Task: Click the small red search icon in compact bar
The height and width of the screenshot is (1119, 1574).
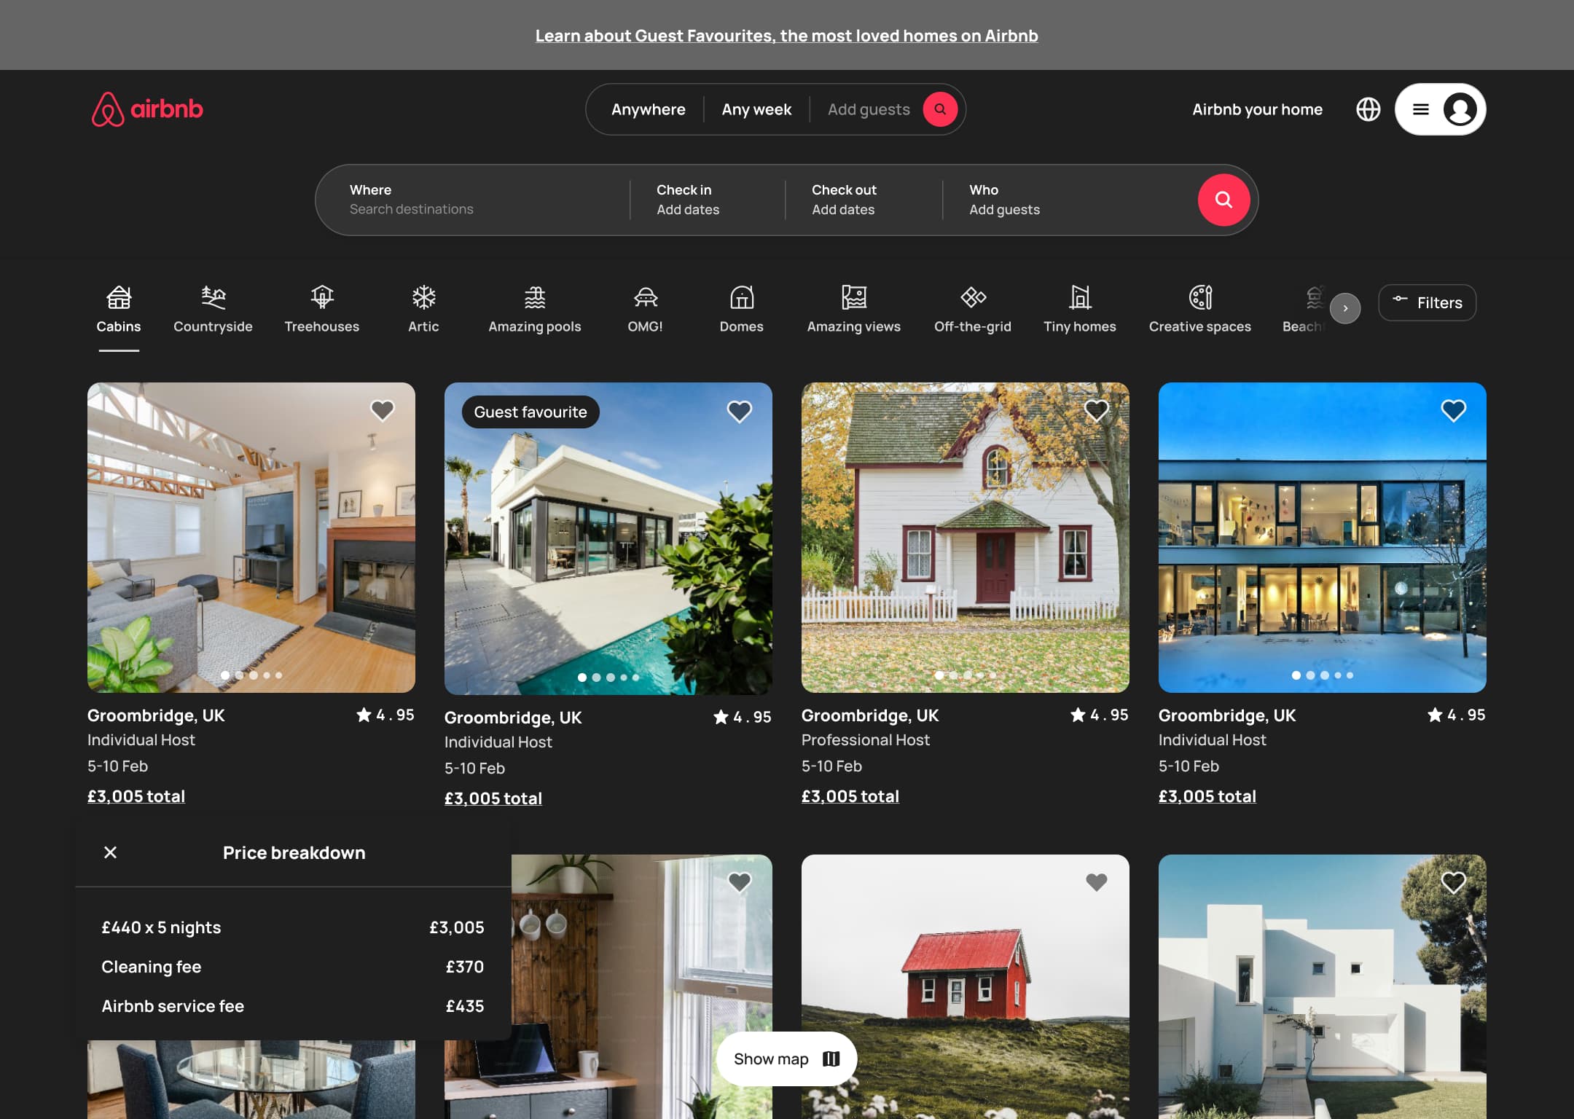Action: tap(940, 109)
